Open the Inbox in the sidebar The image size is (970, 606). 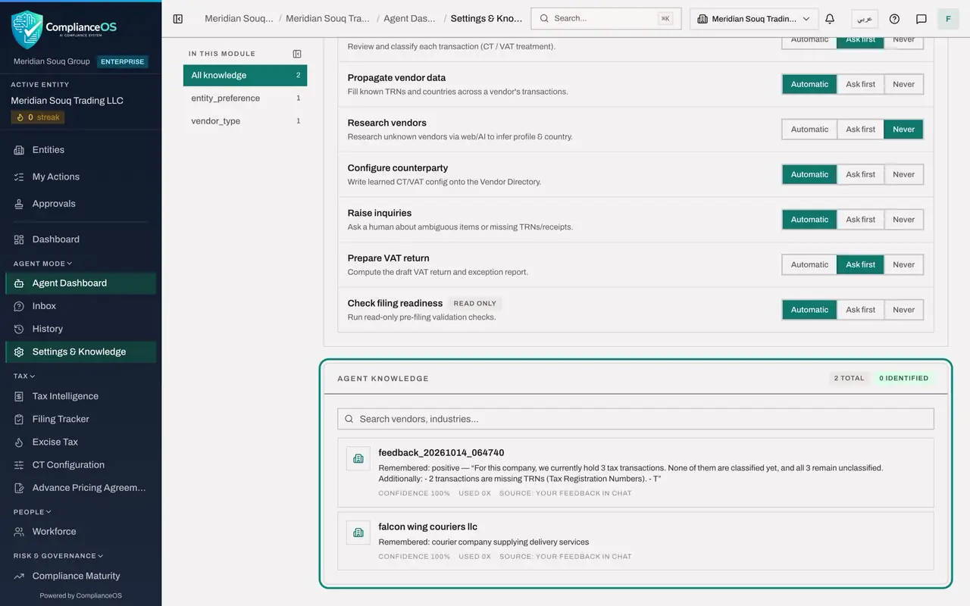pos(80,306)
